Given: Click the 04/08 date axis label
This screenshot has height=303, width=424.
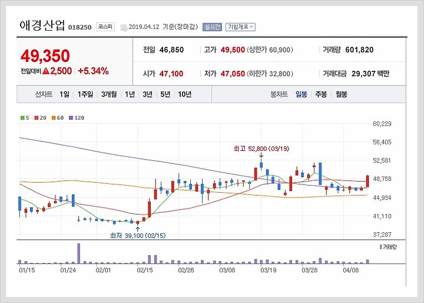Looking at the screenshot, I should point(351,270).
